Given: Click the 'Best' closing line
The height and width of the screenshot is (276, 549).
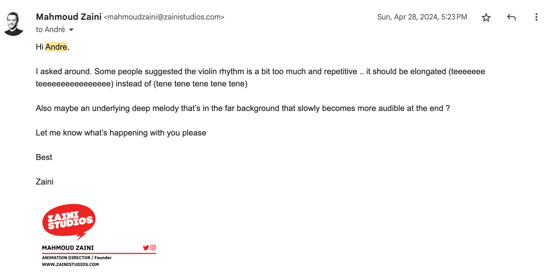Looking at the screenshot, I should point(44,157).
